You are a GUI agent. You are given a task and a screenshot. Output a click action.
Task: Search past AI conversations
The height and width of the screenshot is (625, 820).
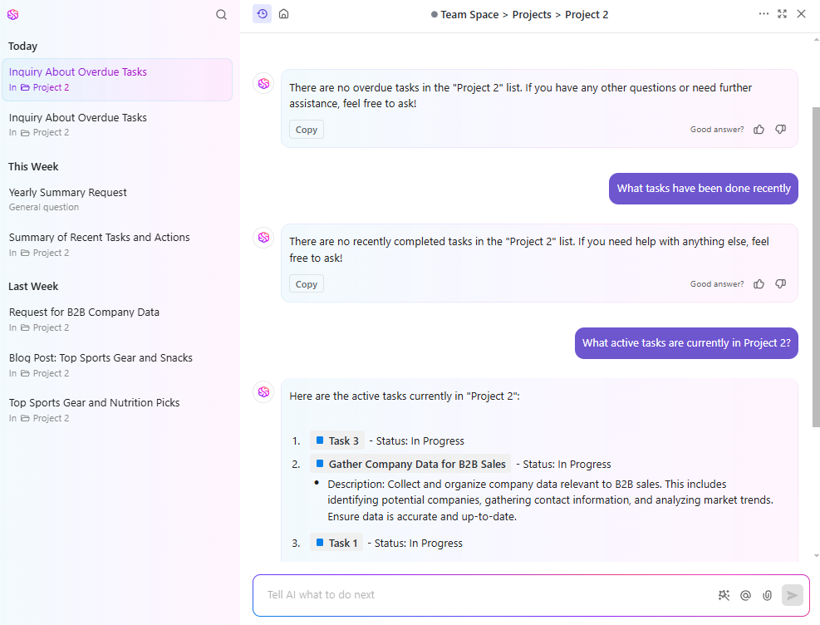click(221, 14)
